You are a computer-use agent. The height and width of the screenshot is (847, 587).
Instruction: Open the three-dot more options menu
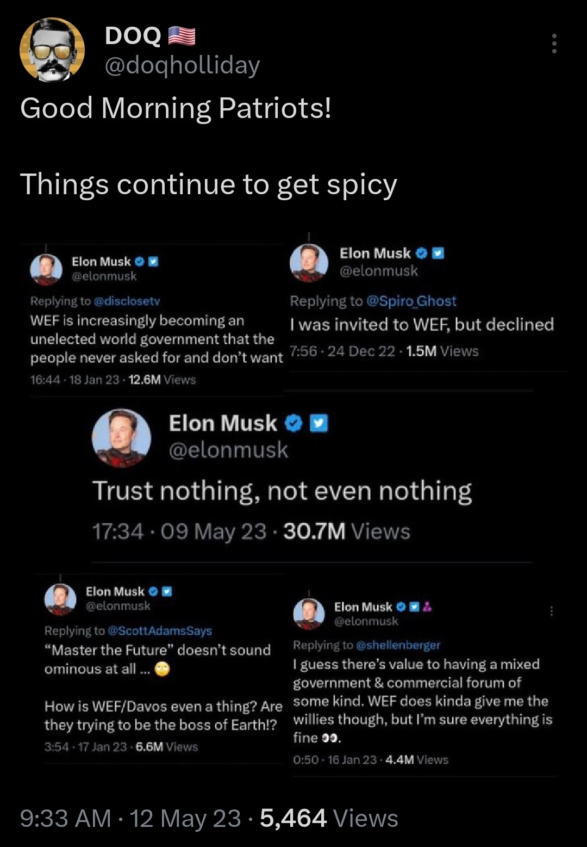tap(554, 44)
